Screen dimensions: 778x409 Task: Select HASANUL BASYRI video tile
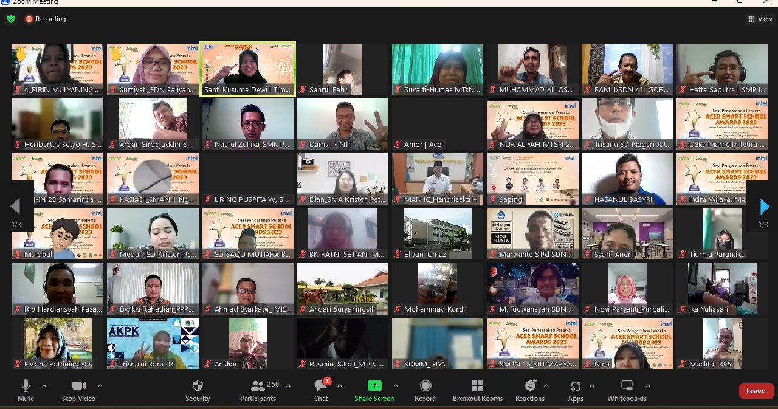pyautogui.click(x=627, y=179)
